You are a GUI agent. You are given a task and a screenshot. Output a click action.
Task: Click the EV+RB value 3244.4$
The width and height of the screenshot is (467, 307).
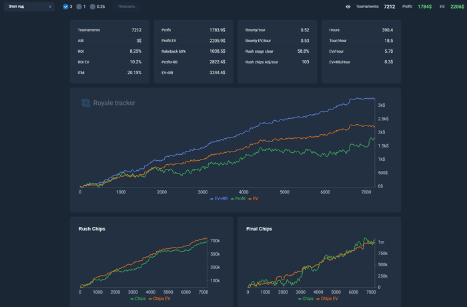click(x=217, y=73)
